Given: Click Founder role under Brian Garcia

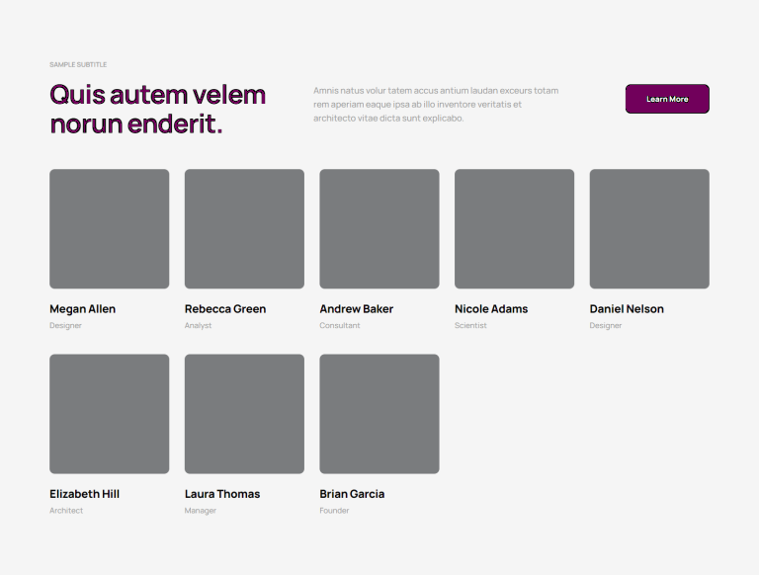Looking at the screenshot, I should pyautogui.click(x=334, y=510).
